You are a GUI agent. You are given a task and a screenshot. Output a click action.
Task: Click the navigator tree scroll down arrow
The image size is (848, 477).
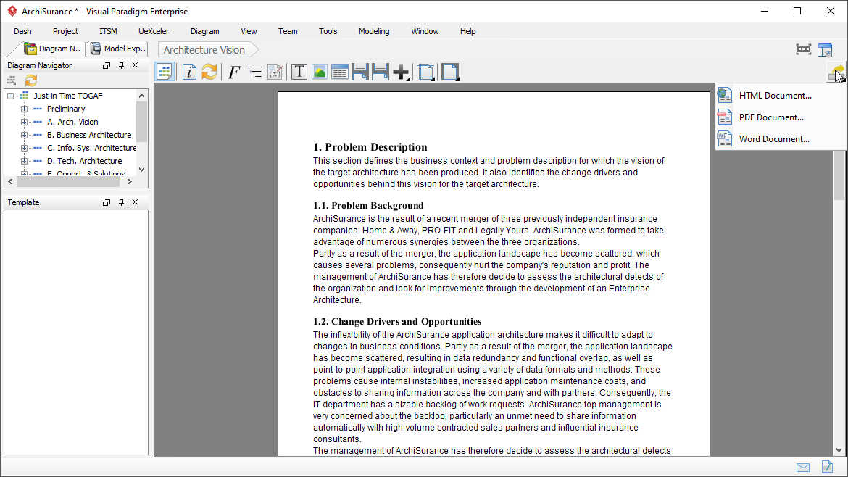(141, 170)
